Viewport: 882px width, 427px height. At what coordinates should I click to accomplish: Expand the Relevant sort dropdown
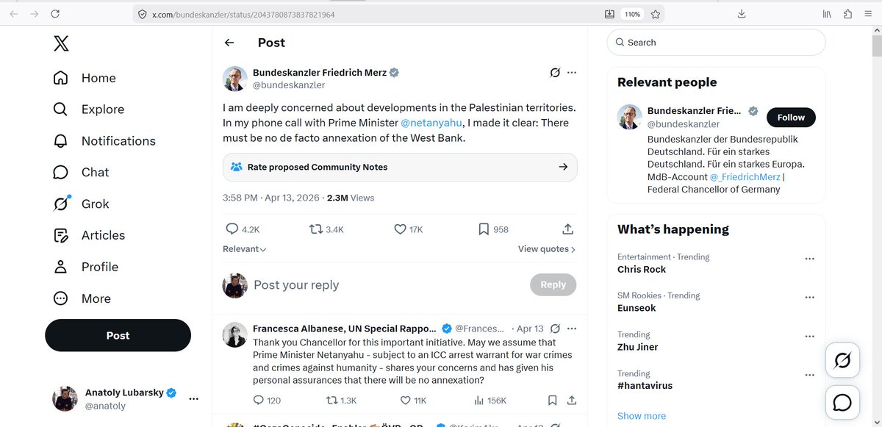click(x=245, y=249)
